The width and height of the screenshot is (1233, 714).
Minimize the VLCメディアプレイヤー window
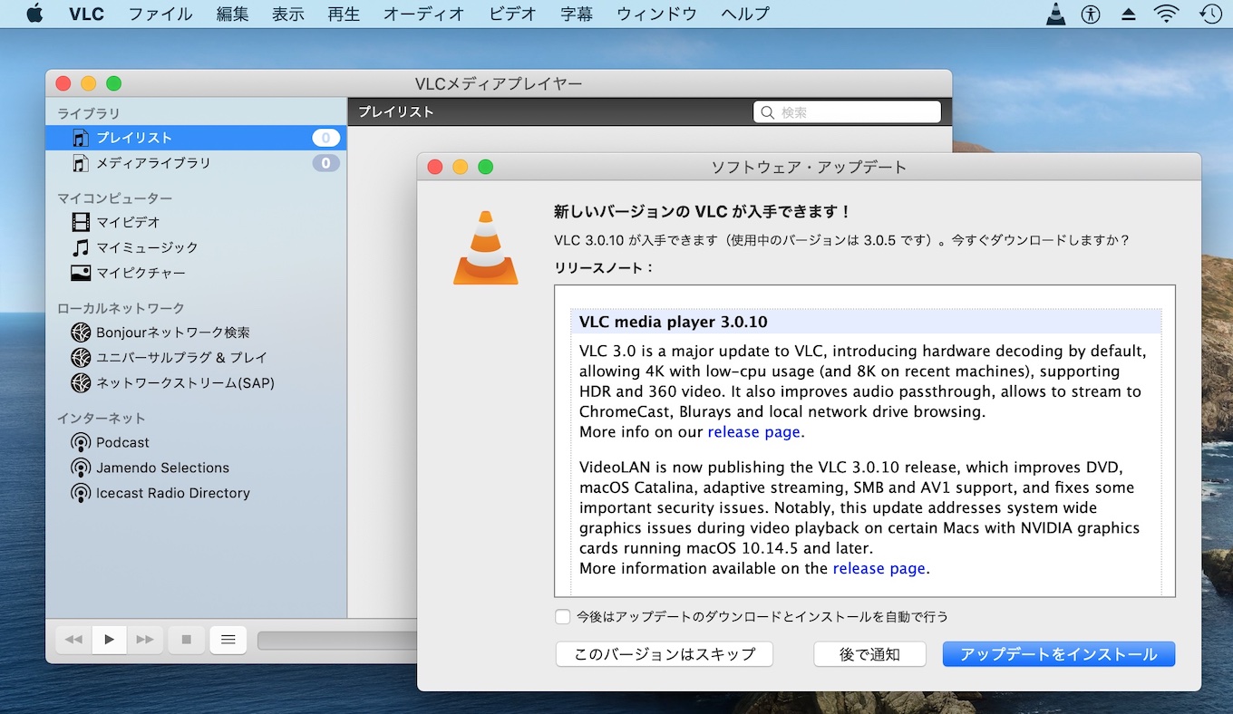[x=88, y=83]
